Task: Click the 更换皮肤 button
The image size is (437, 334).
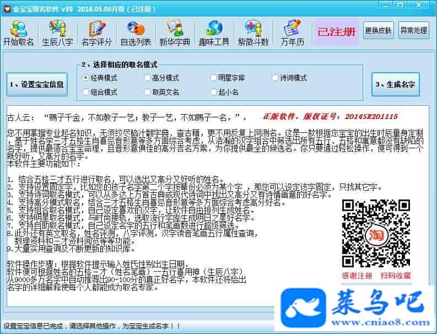Action: (378, 30)
